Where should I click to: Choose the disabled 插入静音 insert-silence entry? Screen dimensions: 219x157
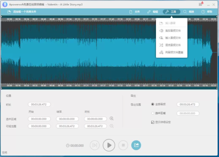point(172,23)
